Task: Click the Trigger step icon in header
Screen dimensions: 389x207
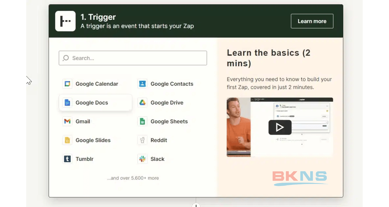Action: point(65,21)
